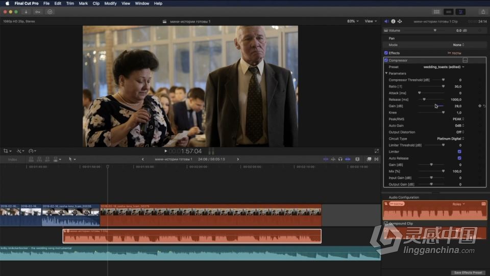
Task: Open the Mark menu
Action: coord(83,4)
